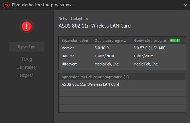Close the driver details window

(185, 5)
